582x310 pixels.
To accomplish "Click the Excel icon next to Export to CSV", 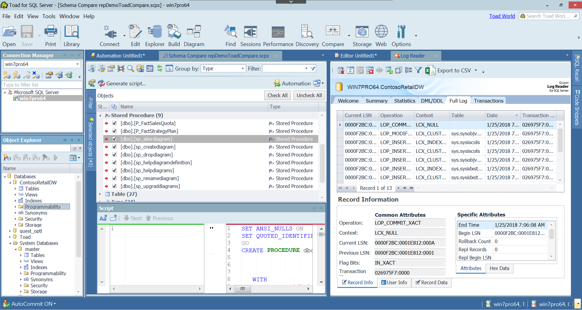I will click(x=430, y=70).
